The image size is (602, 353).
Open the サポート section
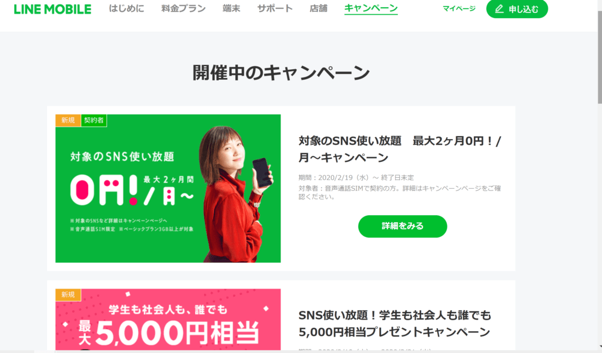click(x=275, y=8)
